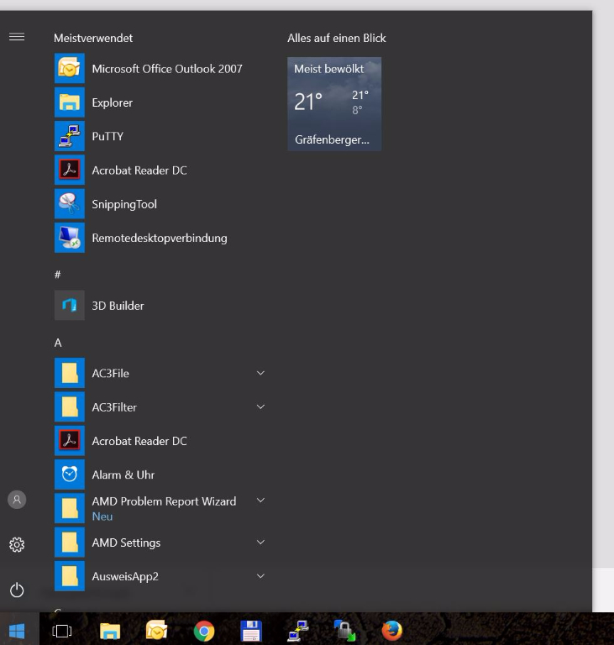
Task: Click the AMD Settings label text
Action: [126, 543]
